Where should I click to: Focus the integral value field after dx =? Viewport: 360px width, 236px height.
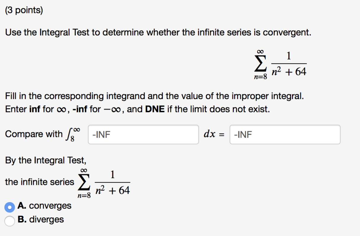(x=285, y=135)
